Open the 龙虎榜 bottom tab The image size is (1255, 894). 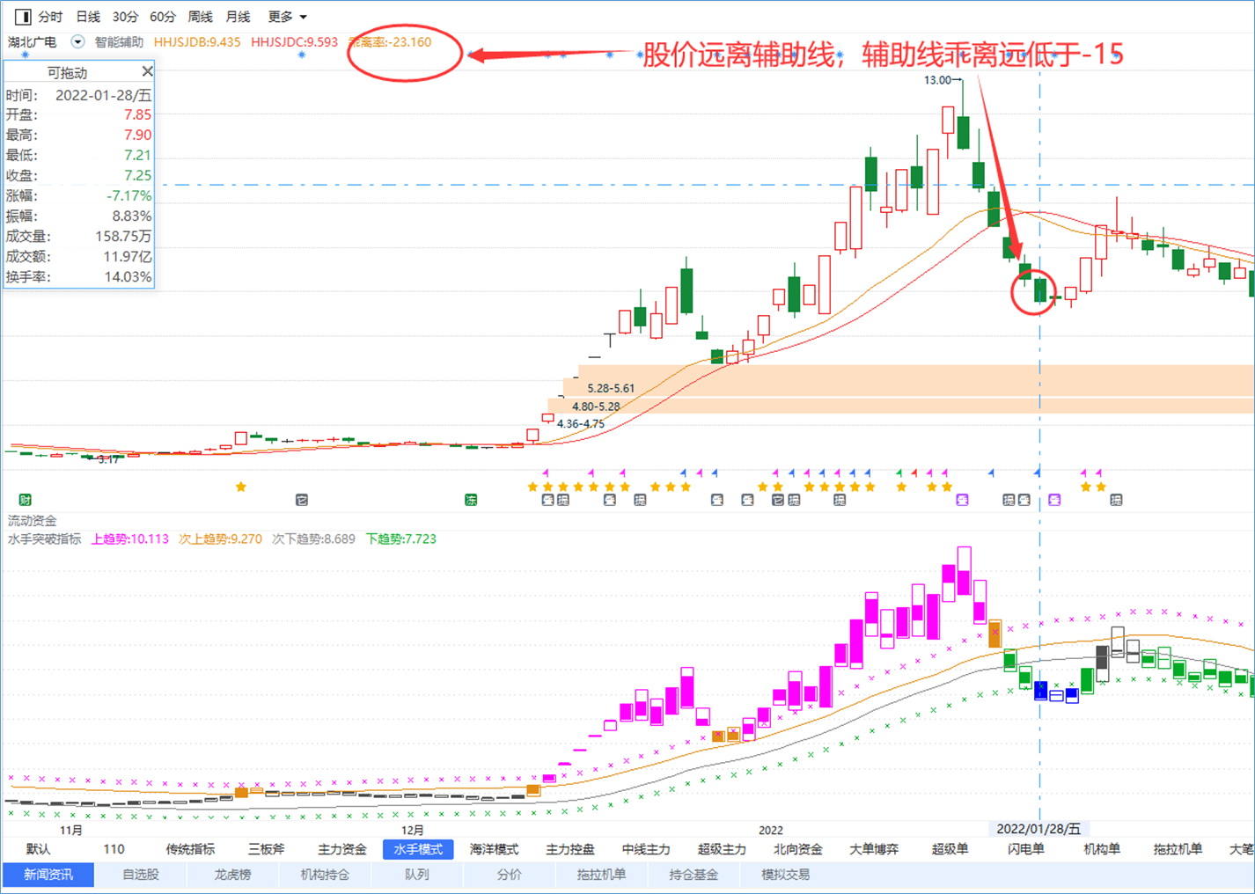pos(232,875)
